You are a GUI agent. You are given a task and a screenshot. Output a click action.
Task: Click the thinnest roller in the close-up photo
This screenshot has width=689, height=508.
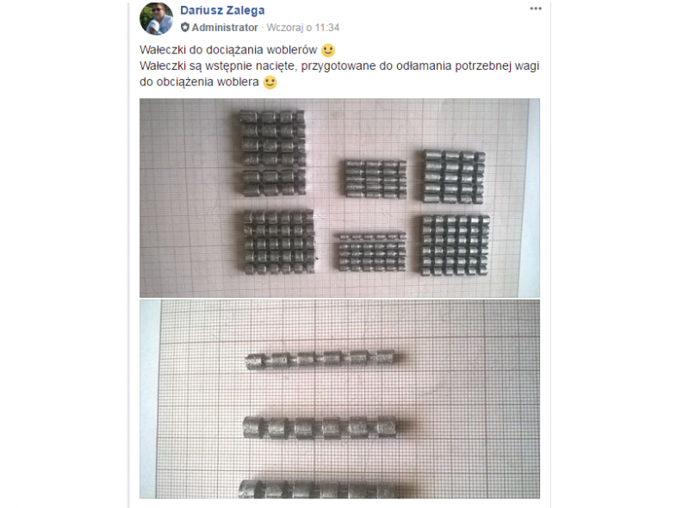click(x=320, y=359)
